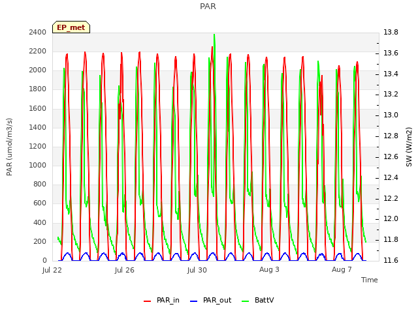Click the Jul 26 x-axis label
This screenshot has width=418, height=313.
coord(125,270)
